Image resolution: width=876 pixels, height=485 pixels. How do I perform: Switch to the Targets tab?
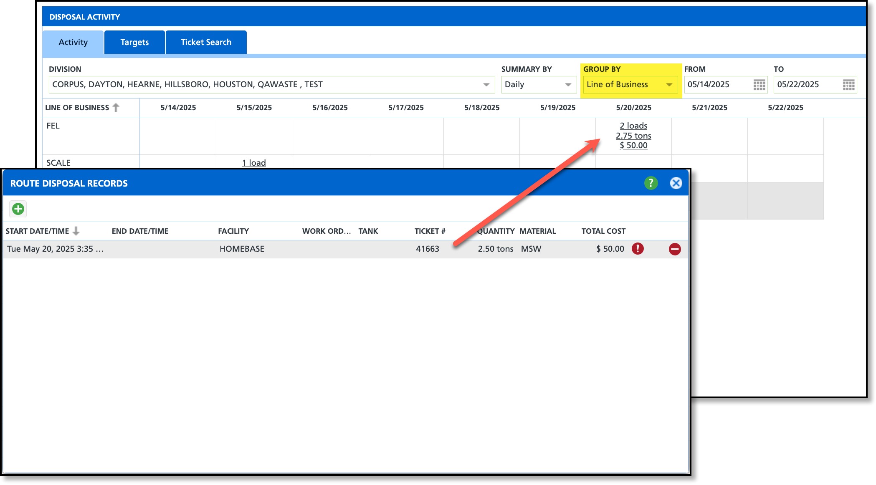point(134,42)
